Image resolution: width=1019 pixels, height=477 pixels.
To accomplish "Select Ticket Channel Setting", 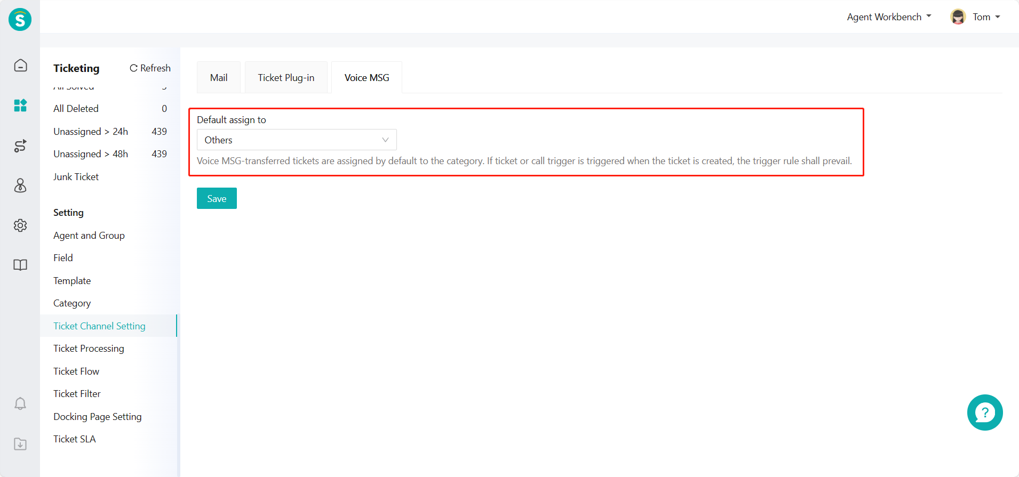I will 109,326.
